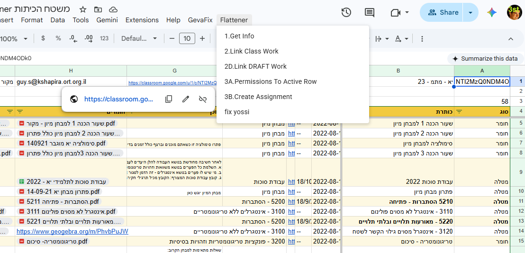Choose 3B.Create Assignment
525x253 pixels.
pyautogui.click(x=293, y=97)
